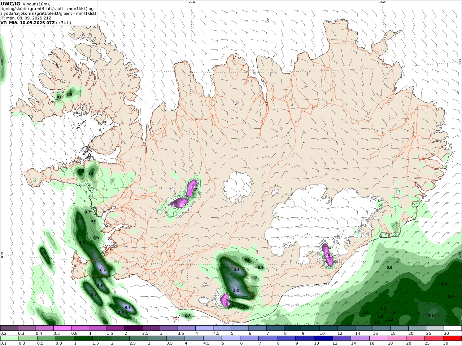Click the light grey snow swatch labeled 25
The height and width of the screenshot is (346, 462).
tap(435, 328)
